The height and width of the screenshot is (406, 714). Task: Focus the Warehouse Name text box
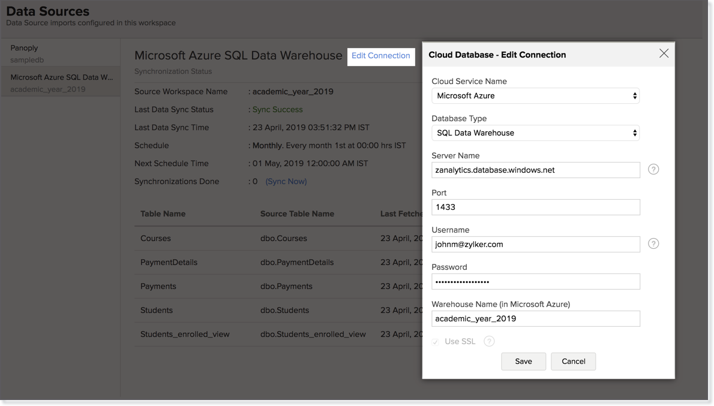(535, 319)
